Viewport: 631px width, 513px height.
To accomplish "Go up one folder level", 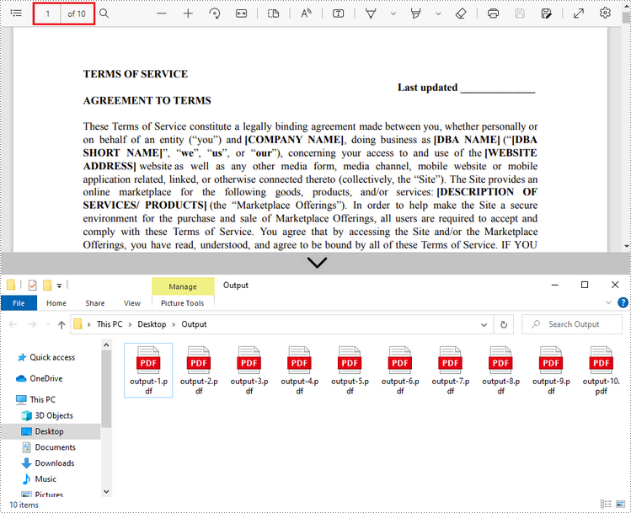I will pyautogui.click(x=61, y=324).
